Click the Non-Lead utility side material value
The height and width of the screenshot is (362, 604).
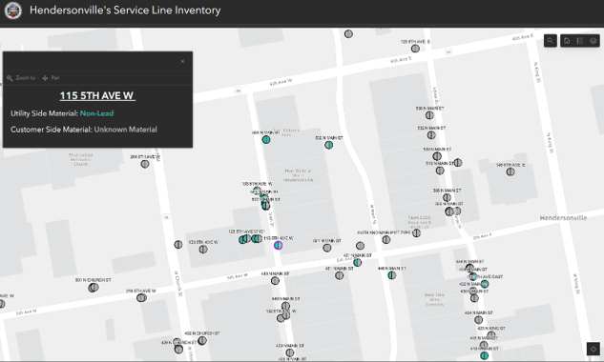(96, 113)
